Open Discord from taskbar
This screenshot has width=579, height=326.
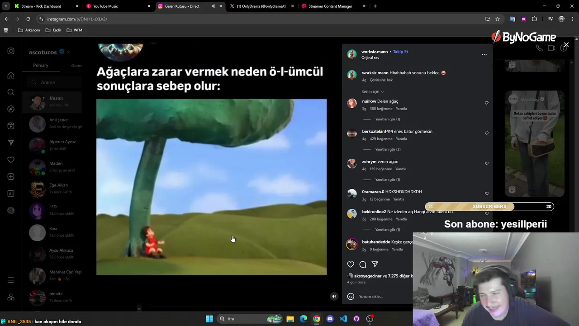pos(330,319)
